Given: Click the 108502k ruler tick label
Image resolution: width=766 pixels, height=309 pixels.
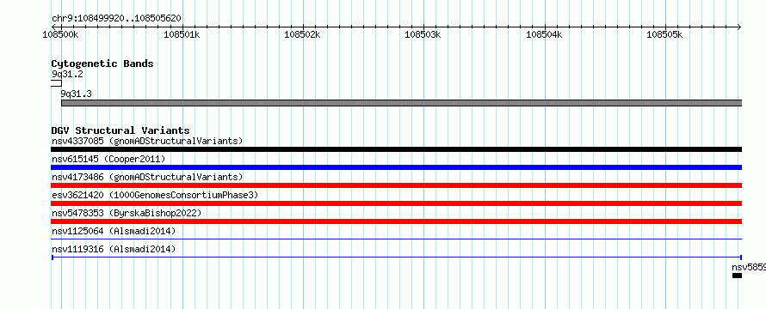Looking at the screenshot, I should 303,34.
